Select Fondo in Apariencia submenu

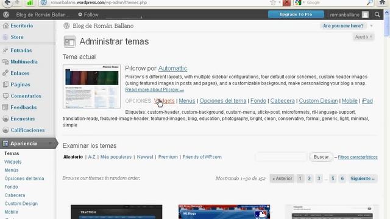(x=11, y=187)
